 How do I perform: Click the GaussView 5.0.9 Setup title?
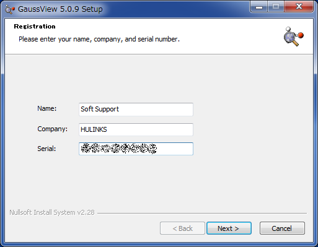coord(60,9)
